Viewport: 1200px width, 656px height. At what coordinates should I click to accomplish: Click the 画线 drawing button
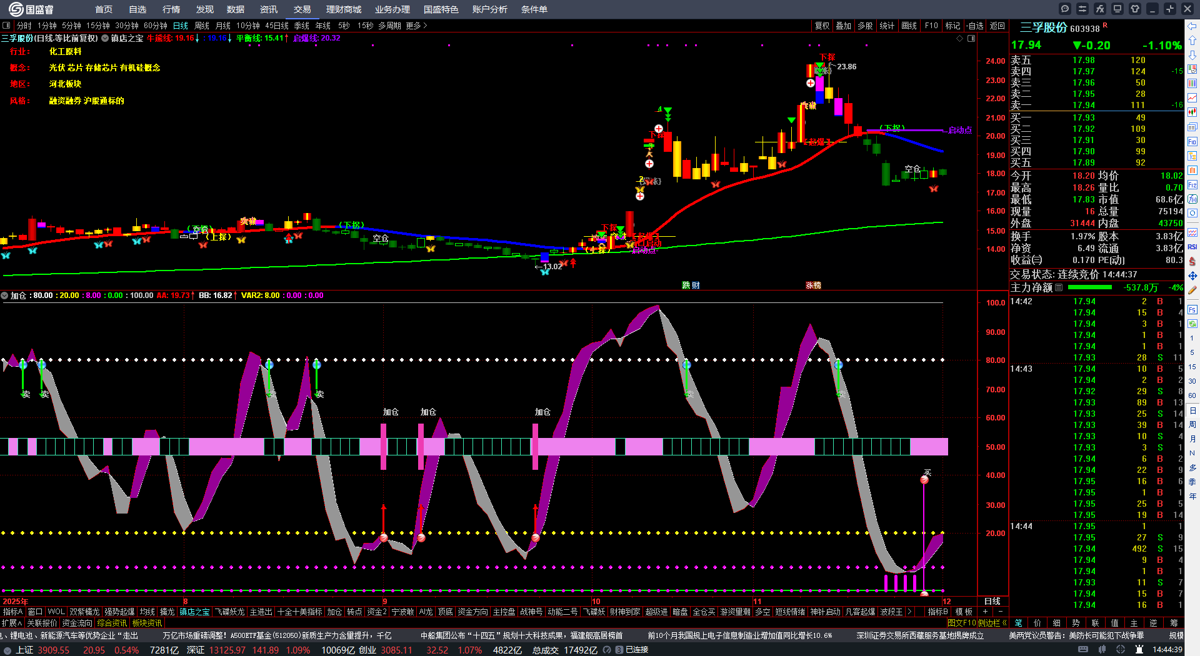pyautogui.click(x=909, y=26)
